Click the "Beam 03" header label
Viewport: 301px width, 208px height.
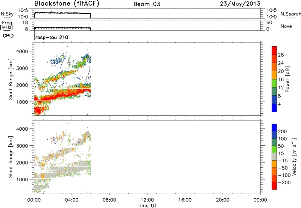point(147,4)
